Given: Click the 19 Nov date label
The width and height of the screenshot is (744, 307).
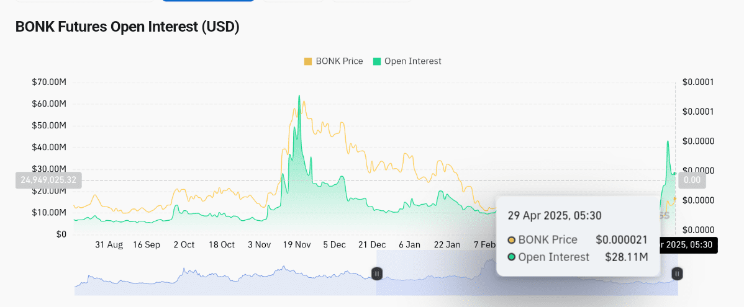Looking at the screenshot, I should coord(297,245).
